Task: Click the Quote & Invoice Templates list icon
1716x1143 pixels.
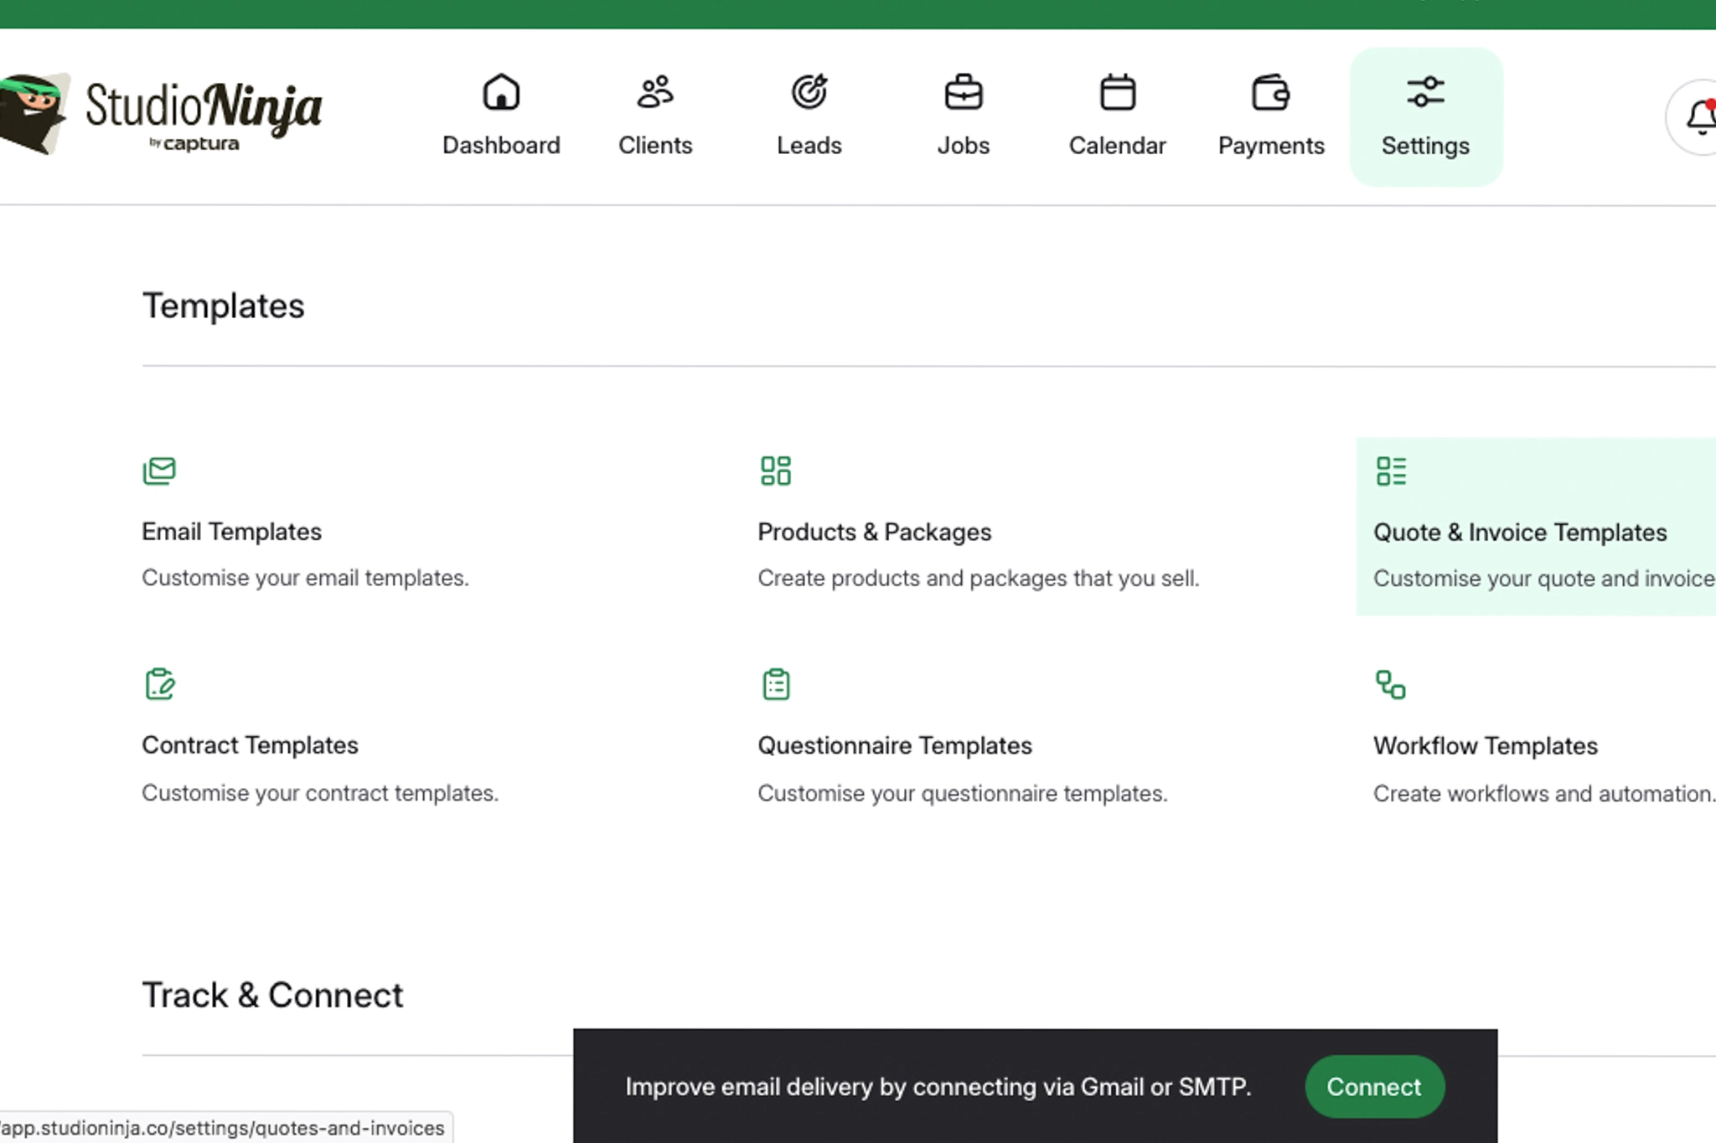Action: 1391,471
